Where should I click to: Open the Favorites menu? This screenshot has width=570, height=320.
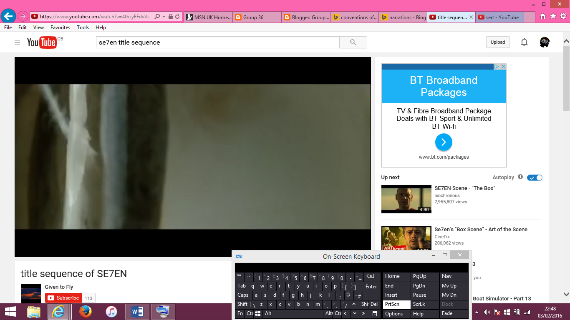(x=61, y=27)
